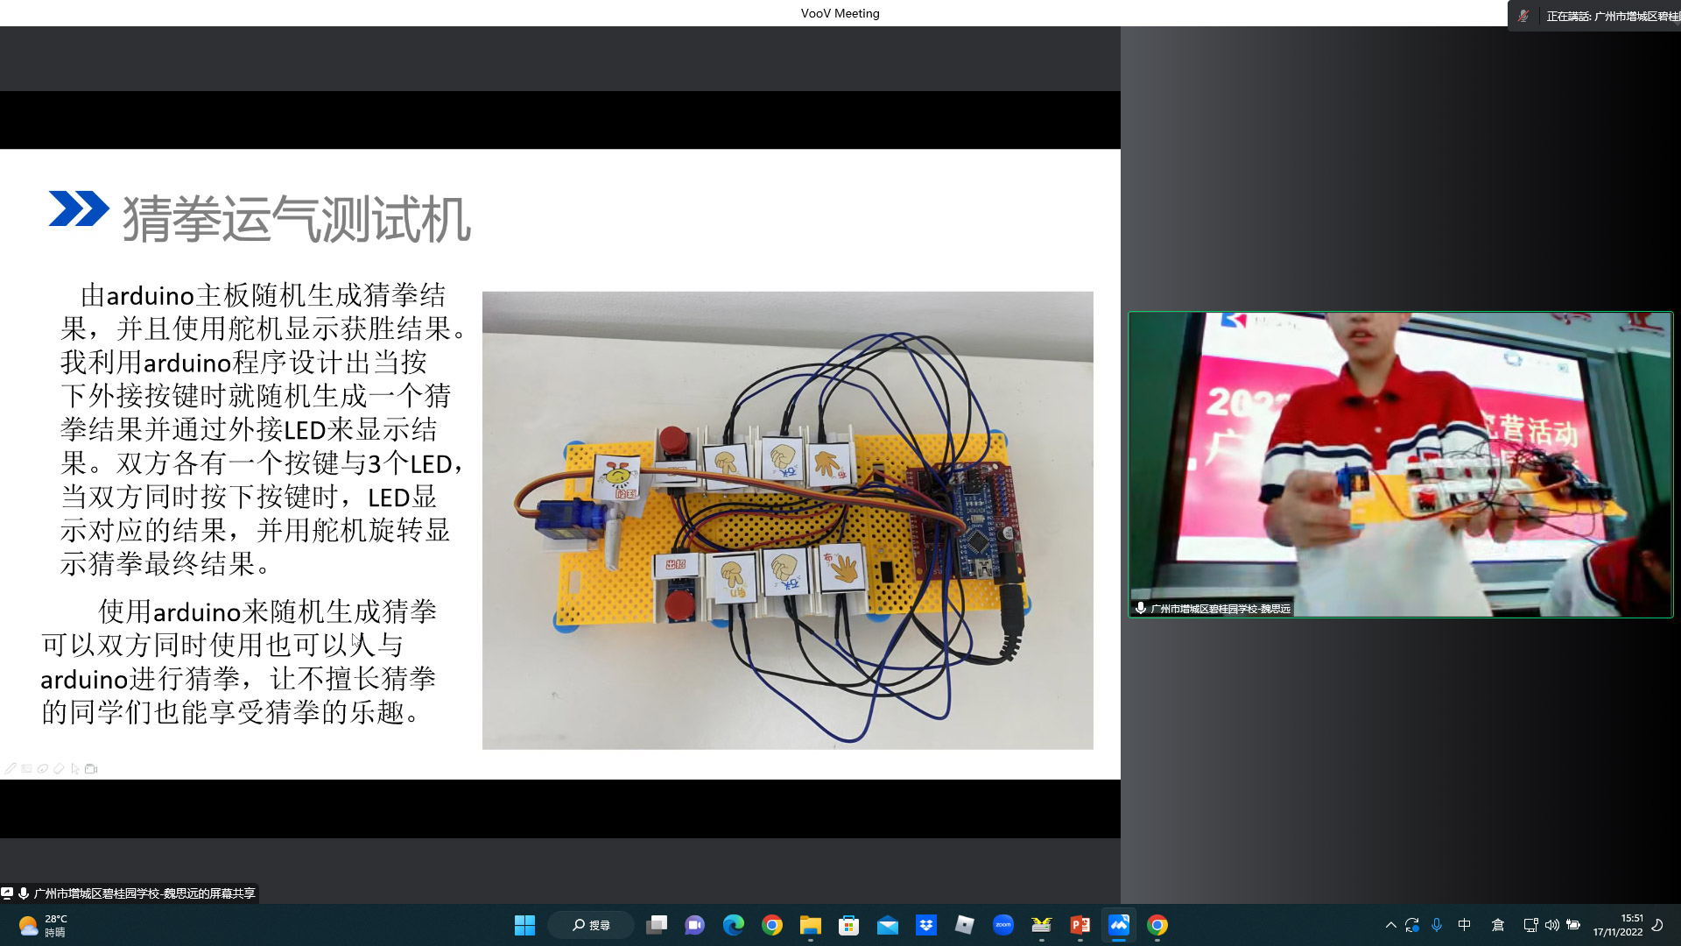The width and height of the screenshot is (1681, 946).
Task: Open Roblox from the taskbar
Action: 965,925
